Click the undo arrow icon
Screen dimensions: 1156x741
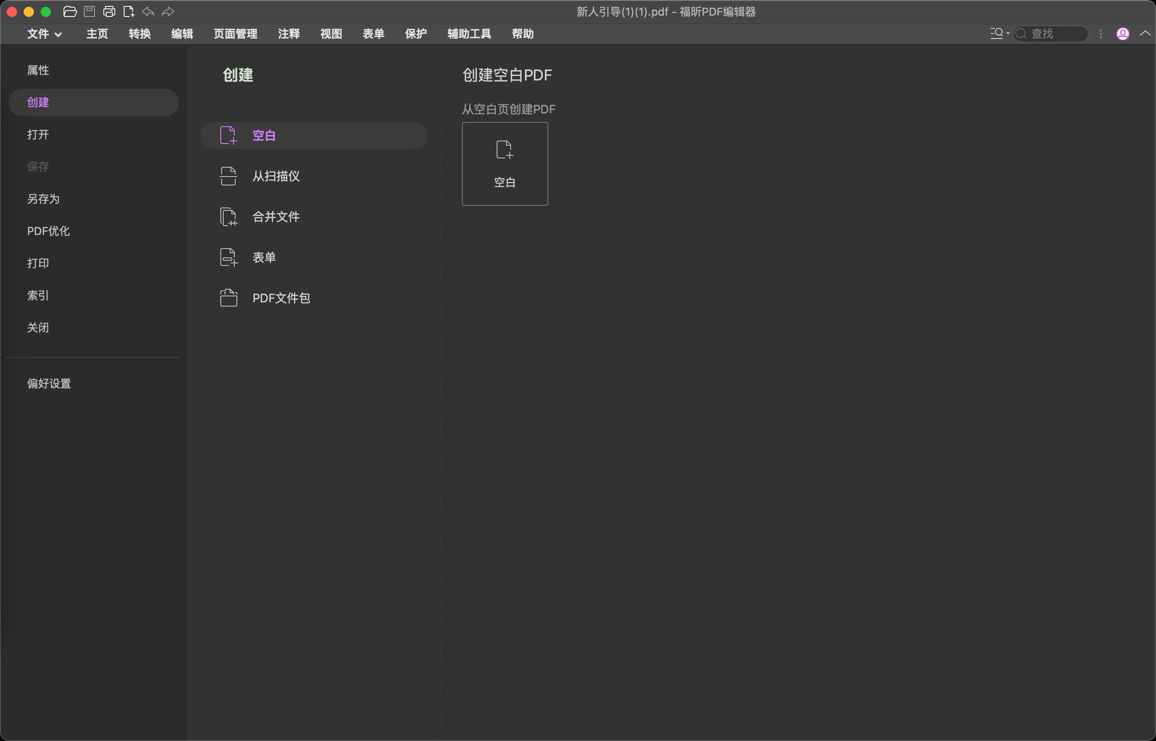pyautogui.click(x=148, y=11)
